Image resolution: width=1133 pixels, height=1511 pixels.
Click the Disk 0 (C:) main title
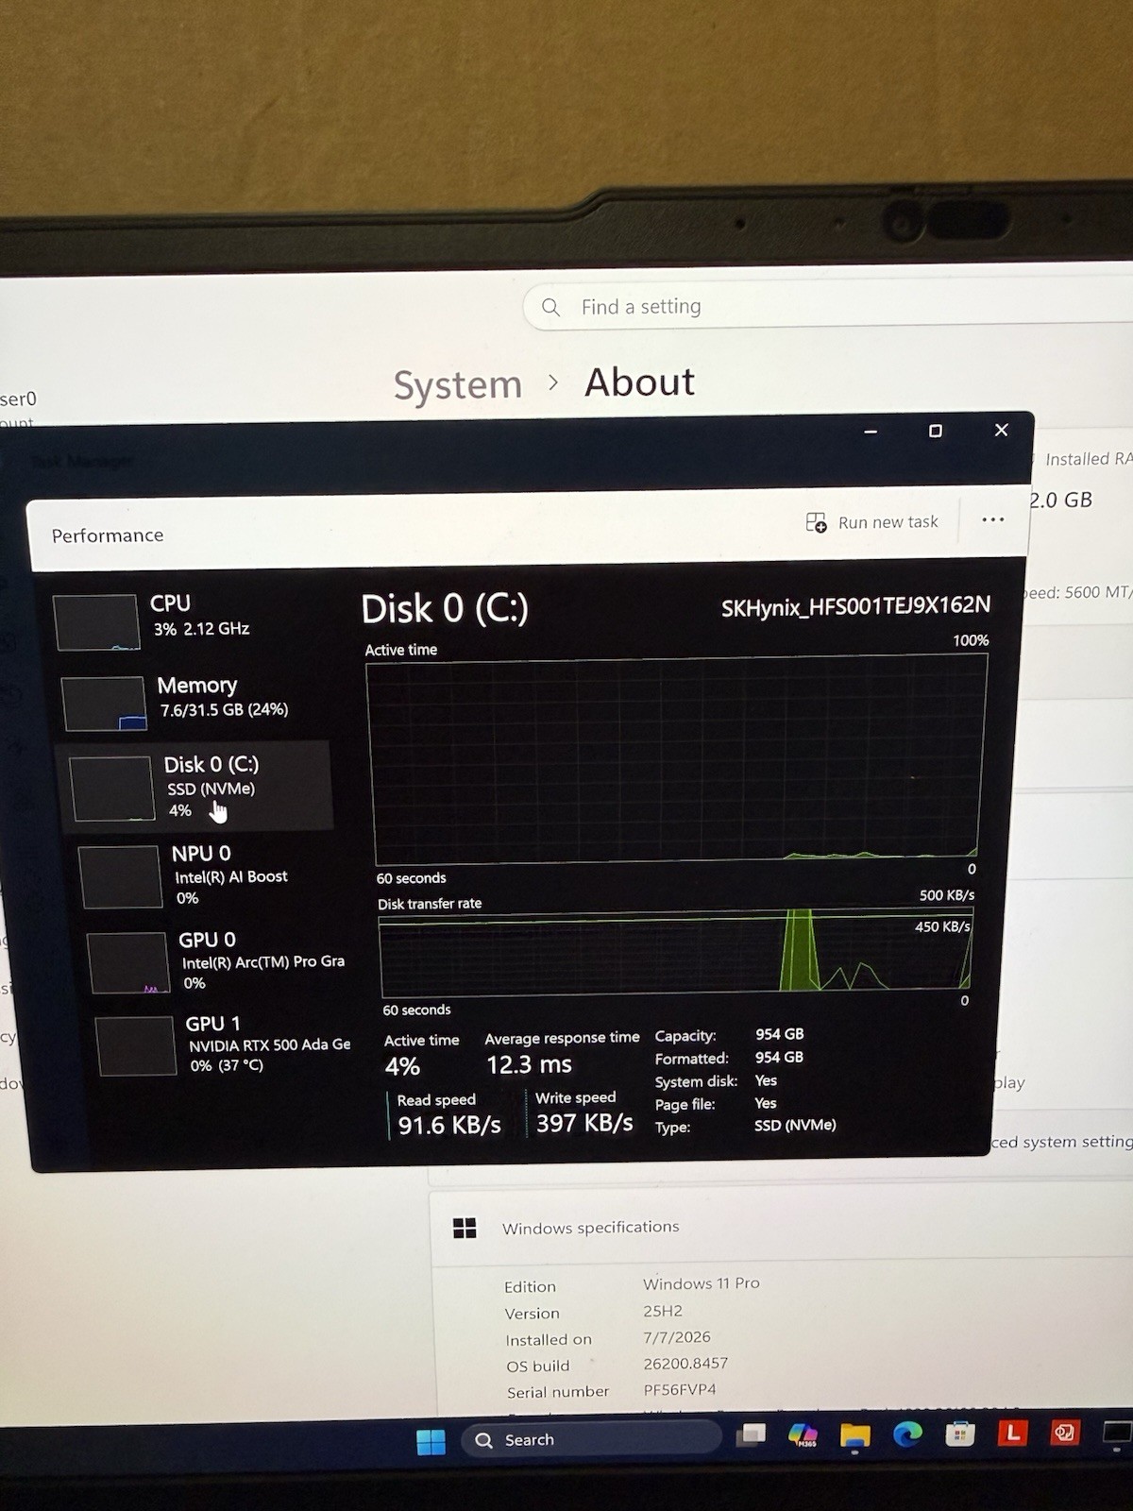pos(445,609)
